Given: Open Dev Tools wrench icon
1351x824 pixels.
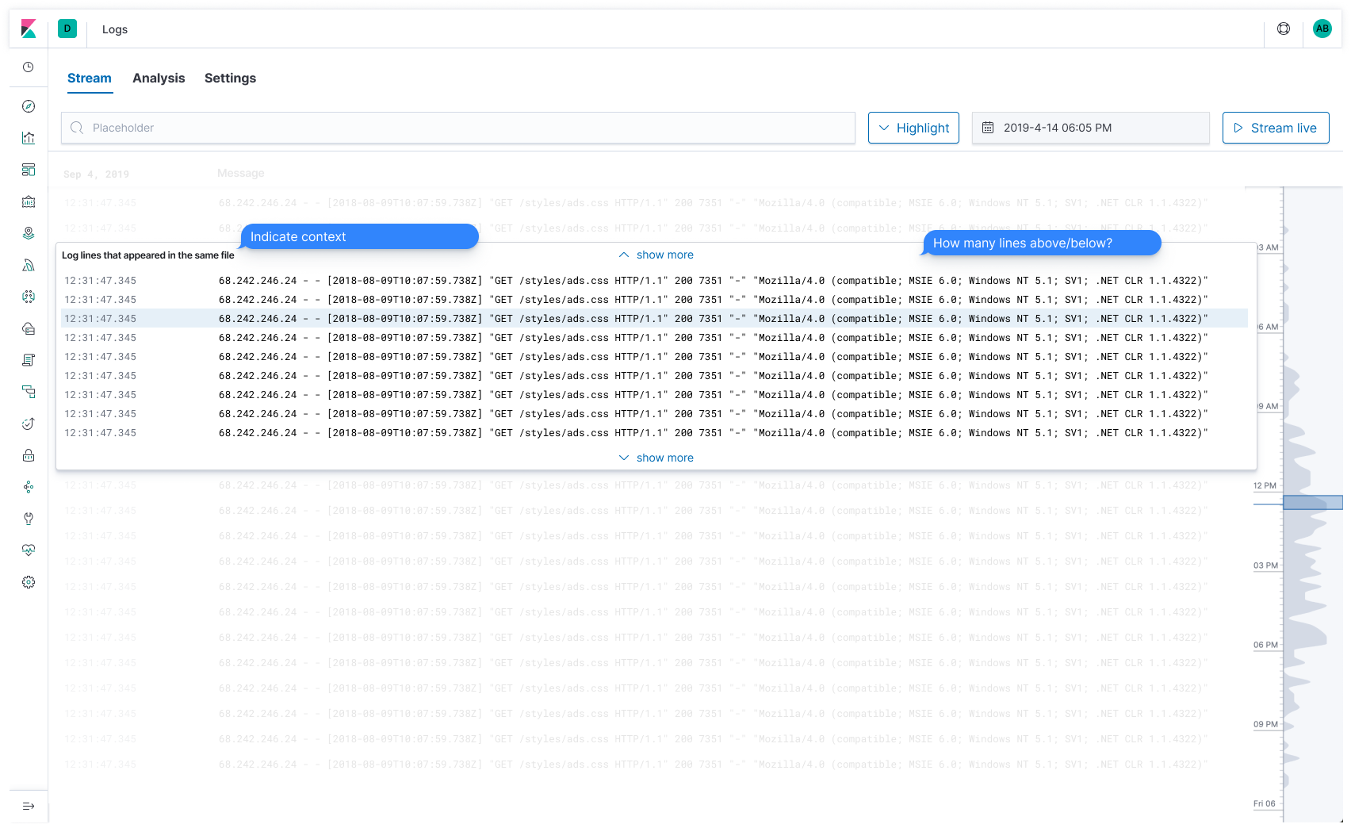Looking at the screenshot, I should click(29, 519).
